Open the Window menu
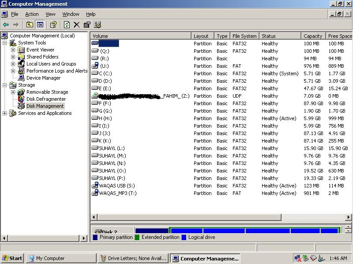353x264 pixels. click(71, 14)
